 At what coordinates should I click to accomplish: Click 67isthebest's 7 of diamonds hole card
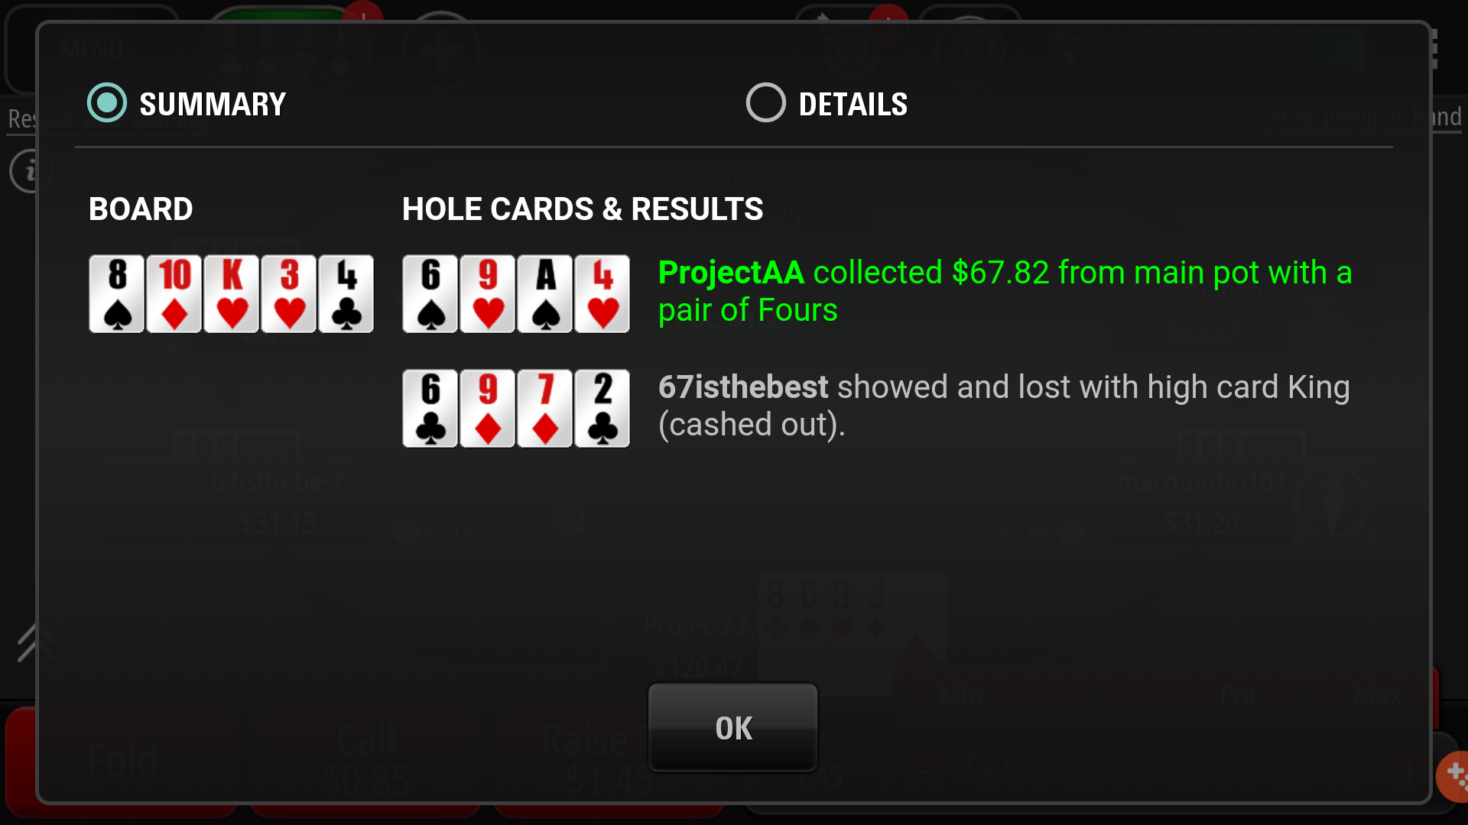point(545,409)
